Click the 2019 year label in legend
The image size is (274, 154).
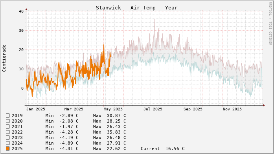[17, 115]
